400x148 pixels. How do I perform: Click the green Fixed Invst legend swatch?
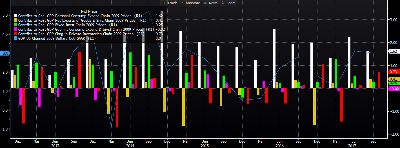point(15,25)
